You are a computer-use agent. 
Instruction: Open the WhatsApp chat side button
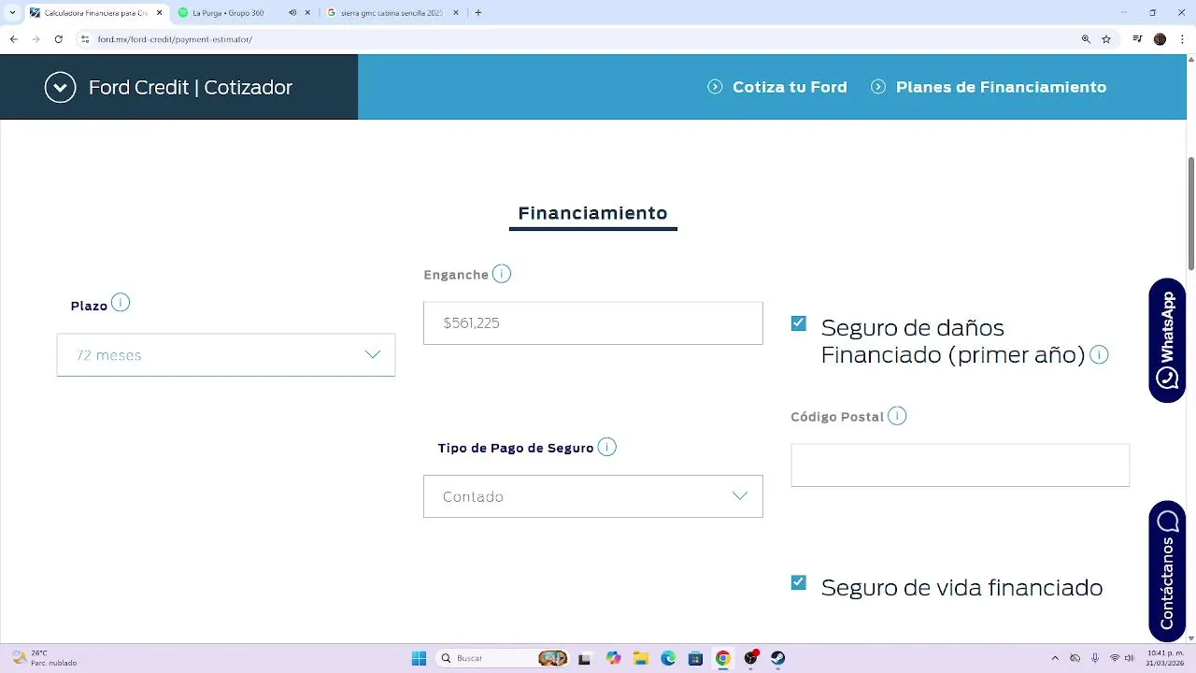[x=1167, y=340]
